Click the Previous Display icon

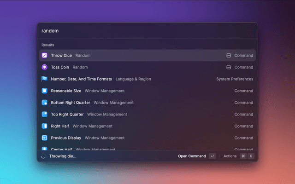(45, 138)
